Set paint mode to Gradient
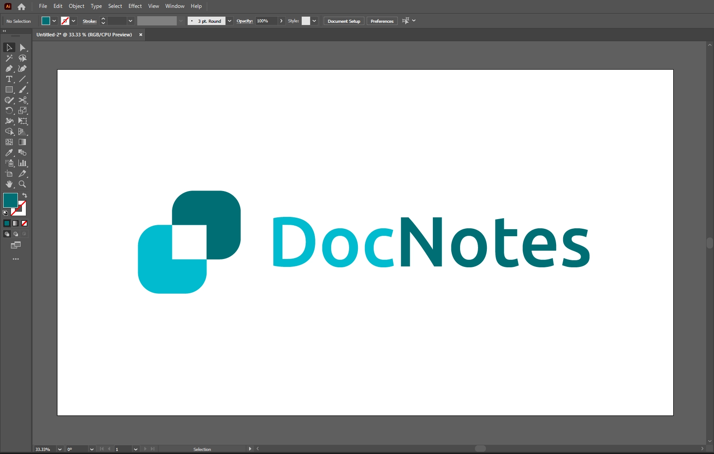This screenshot has width=714, height=454. (x=16, y=223)
